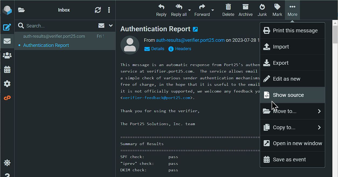
Task: Select Open in new window
Action: pyautogui.click(x=292, y=143)
